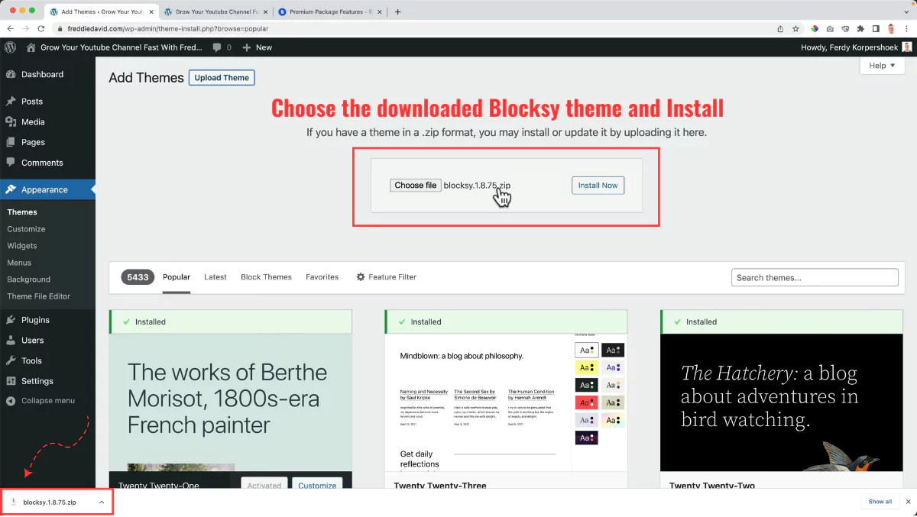This screenshot has height=517, width=917.
Task: Expand the Help dropdown
Action: (882, 66)
